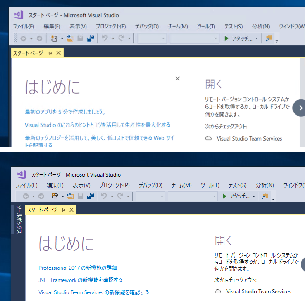Click Find in Files icon in upper window
Screen dimensions: 305x301
pyautogui.click(x=268, y=38)
